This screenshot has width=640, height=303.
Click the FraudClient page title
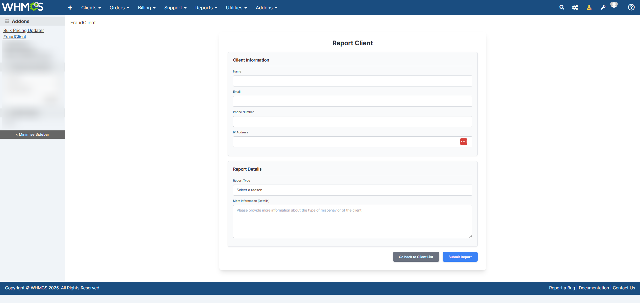click(x=83, y=23)
